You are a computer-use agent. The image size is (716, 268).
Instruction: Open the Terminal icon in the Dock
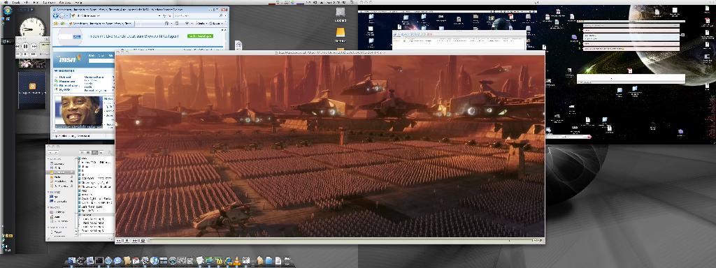click(x=99, y=261)
